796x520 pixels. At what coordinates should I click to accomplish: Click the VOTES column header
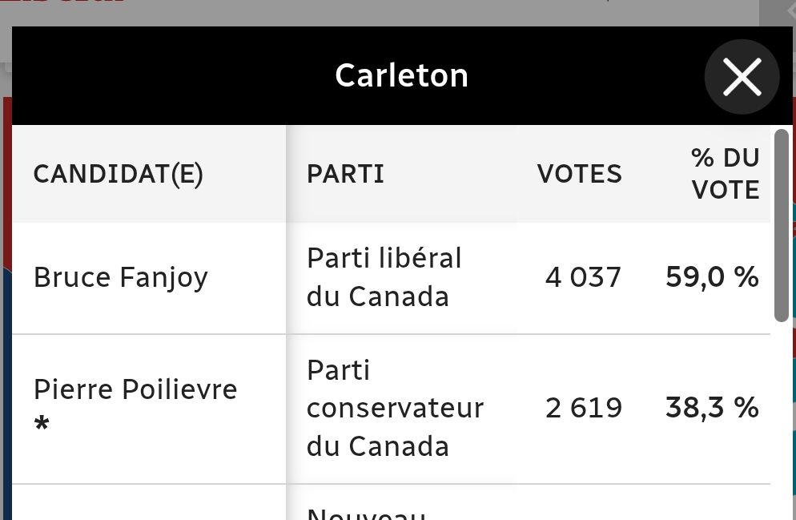(579, 174)
